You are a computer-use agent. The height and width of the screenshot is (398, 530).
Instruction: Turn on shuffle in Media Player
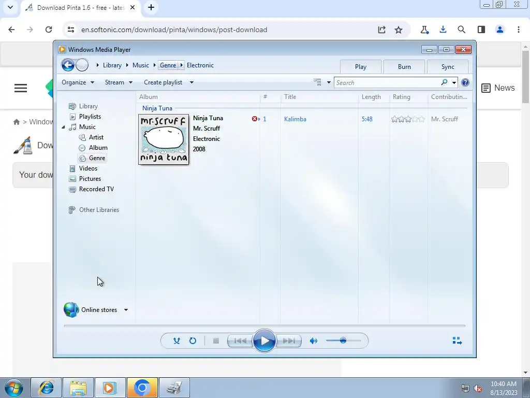[176, 341]
